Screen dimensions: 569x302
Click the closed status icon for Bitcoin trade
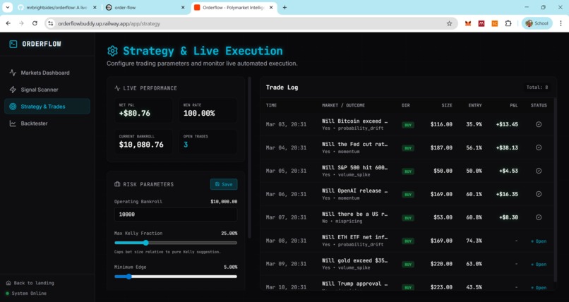pyautogui.click(x=539, y=124)
